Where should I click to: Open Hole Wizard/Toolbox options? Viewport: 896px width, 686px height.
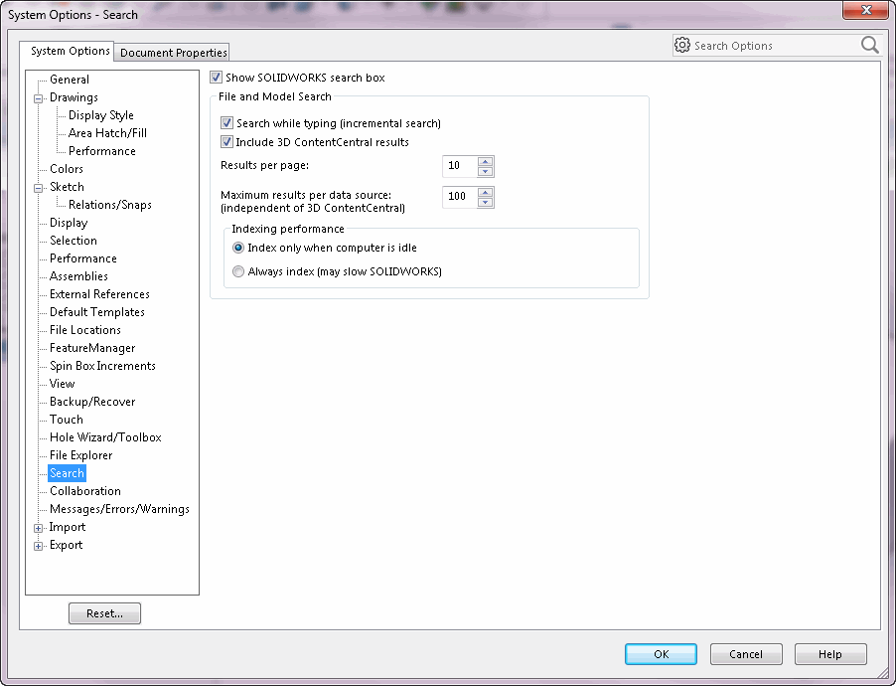[105, 437]
